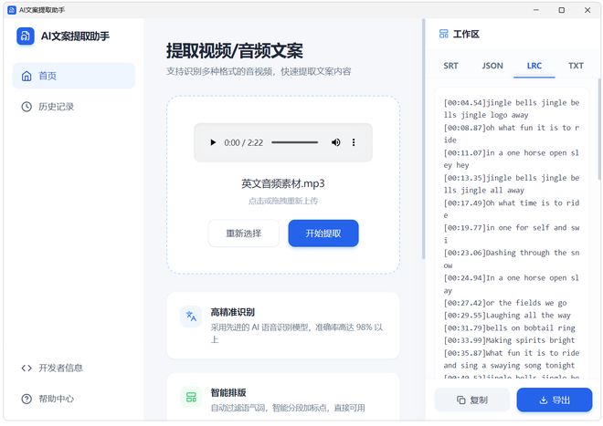The height and width of the screenshot is (426, 603).
Task: Click the 重新选择 button
Action: click(243, 234)
